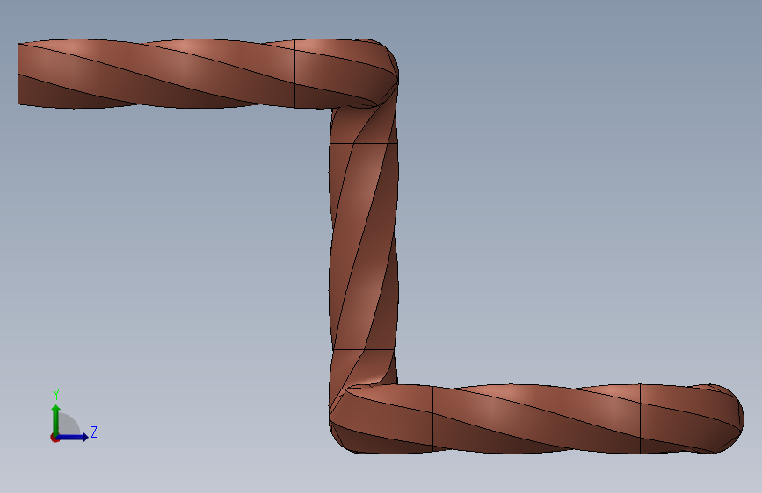Click the red origin ball of the triad

pyautogui.click(x=54, y=438)
